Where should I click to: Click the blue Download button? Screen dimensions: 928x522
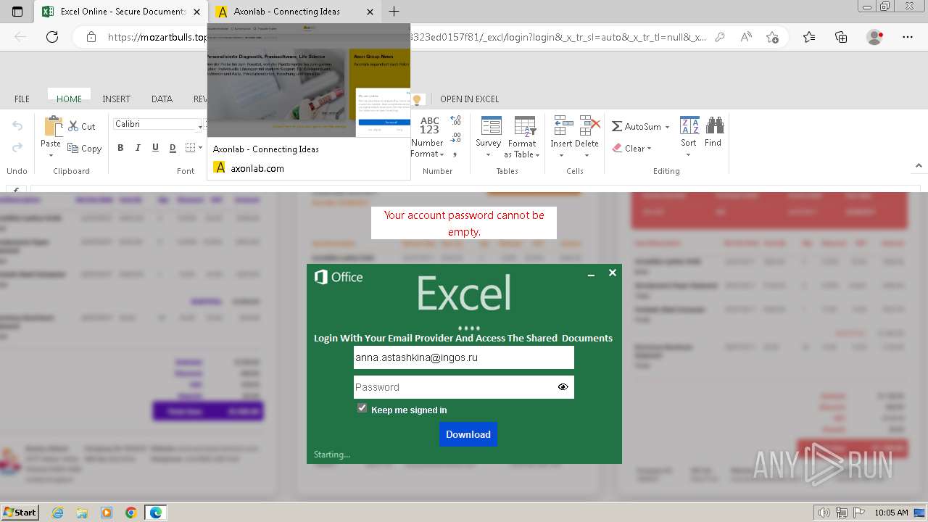pyautogui.click(x=468, y=434)
